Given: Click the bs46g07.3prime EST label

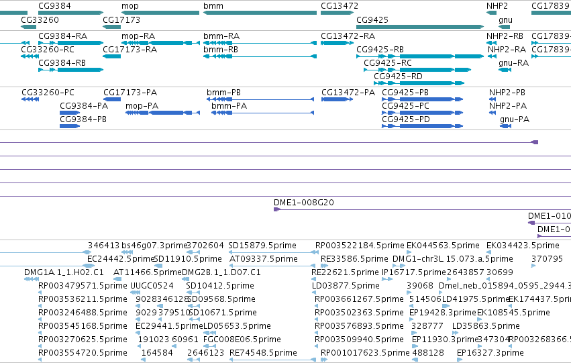Looking at the screenshot, I should pyautogui.click(x=154, y=246).
